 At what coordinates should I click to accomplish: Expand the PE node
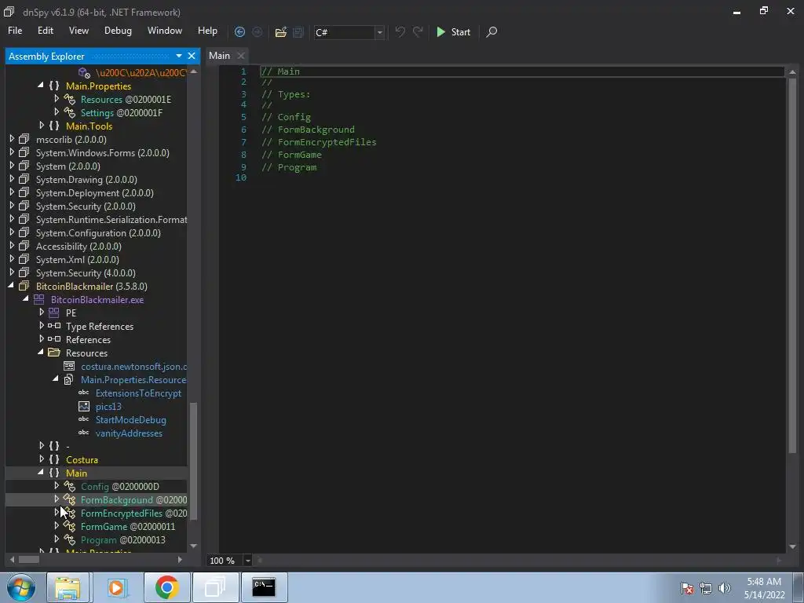click(x=42, y=312)
